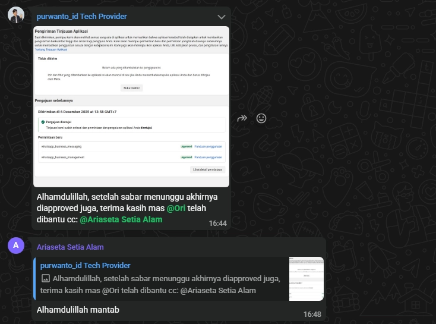This screenshot has width=436, height=324.
Task: React with emoji to the message
Action: (261, 118)
